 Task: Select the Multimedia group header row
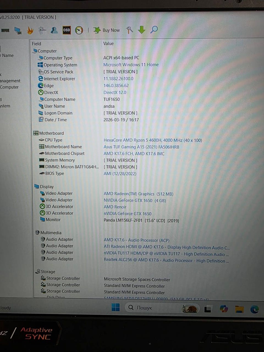[48, 233]
